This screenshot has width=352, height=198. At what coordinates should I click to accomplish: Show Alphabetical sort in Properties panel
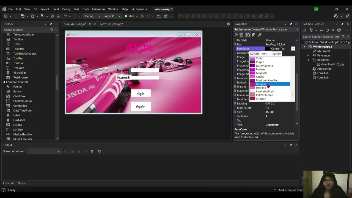point(241,35)
